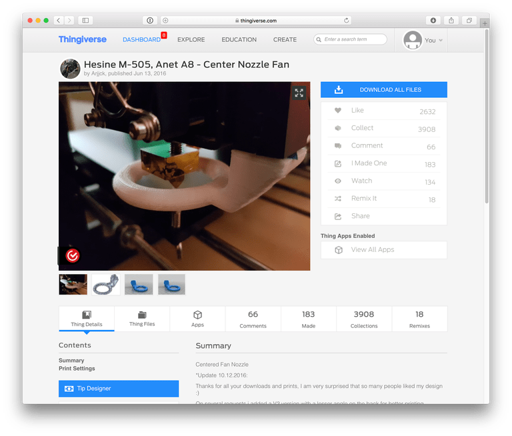Click the thingiverse.com address bar
This screenshot has height=436, width=512.
(256, 20)
